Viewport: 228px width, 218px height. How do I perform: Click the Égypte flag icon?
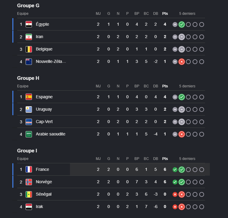(29, 24)
